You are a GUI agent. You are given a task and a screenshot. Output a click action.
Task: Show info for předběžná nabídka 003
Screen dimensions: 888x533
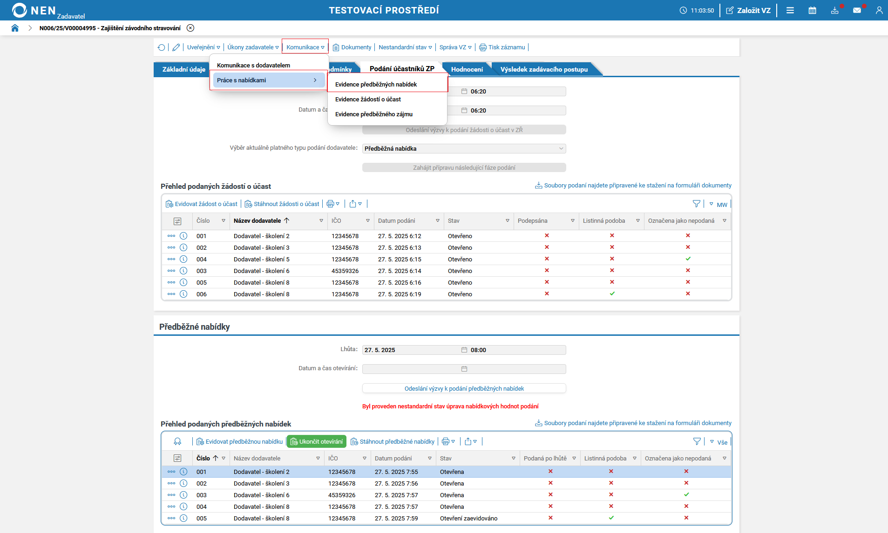(x=183, y=495)
